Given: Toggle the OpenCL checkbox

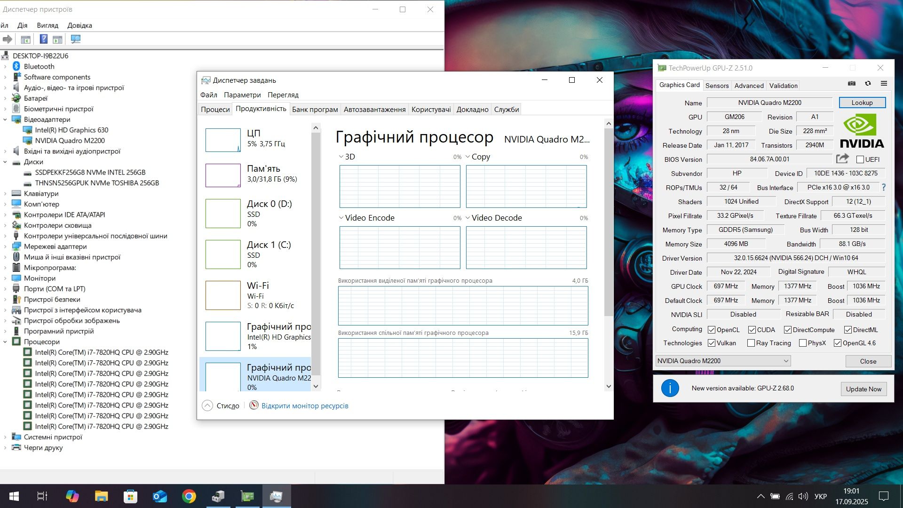Looking at the screenshot, I should [712, 330].
